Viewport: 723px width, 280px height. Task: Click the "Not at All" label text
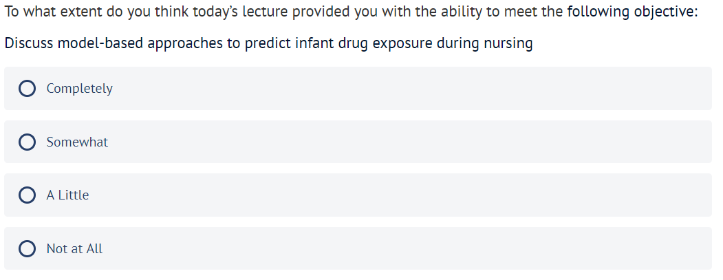[x=74, y=248]
